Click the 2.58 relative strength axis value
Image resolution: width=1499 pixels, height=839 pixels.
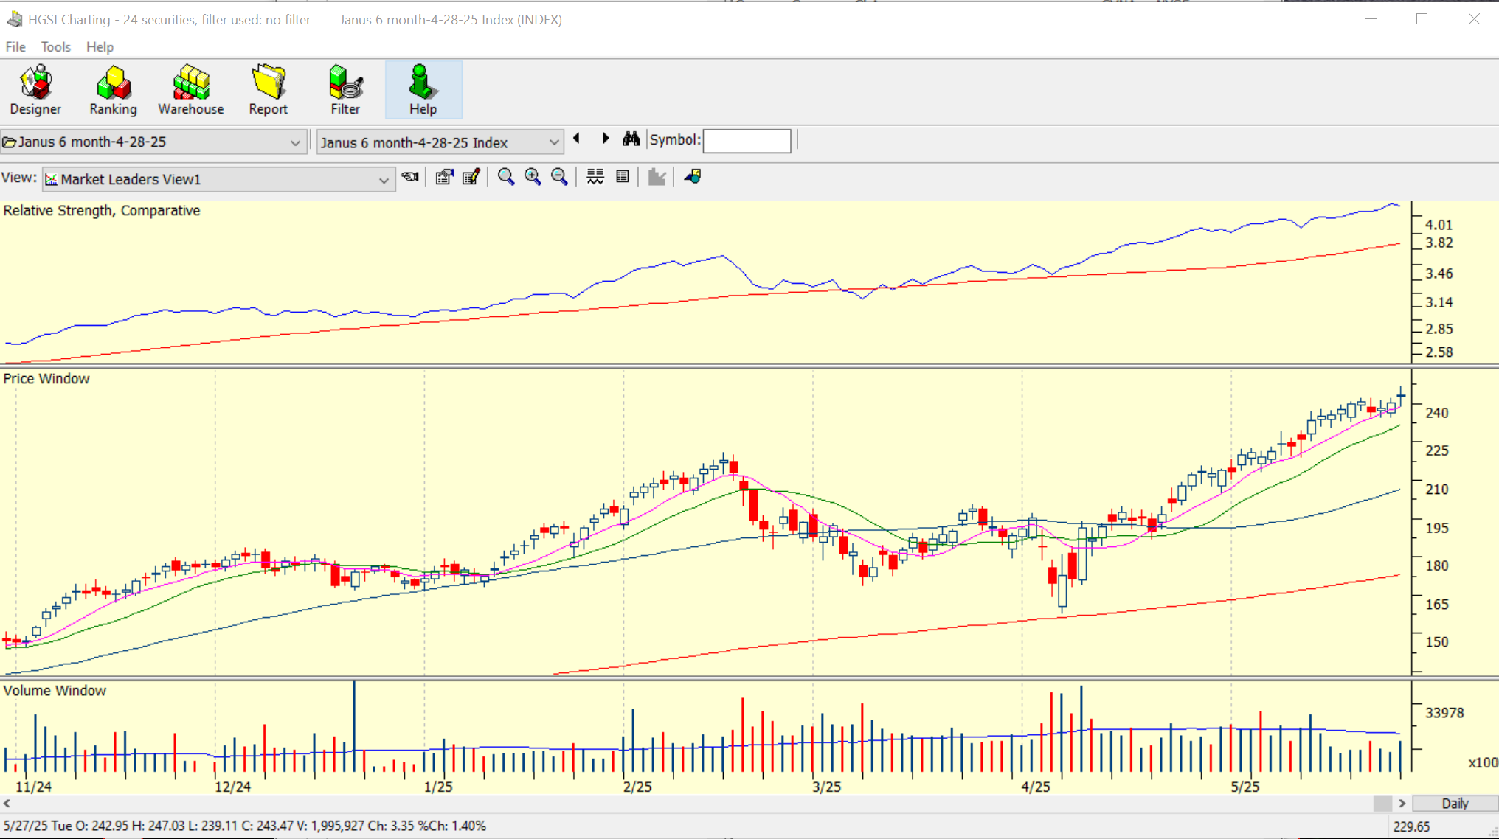tap(1439, 352)
